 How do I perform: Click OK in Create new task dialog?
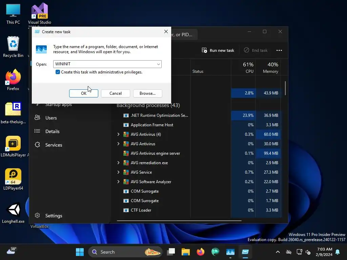tap(83, 93)
